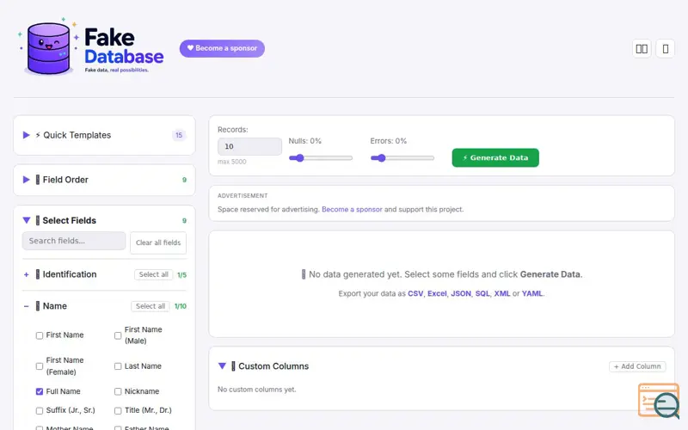Check the Last Name checkbox

[118, 366]
